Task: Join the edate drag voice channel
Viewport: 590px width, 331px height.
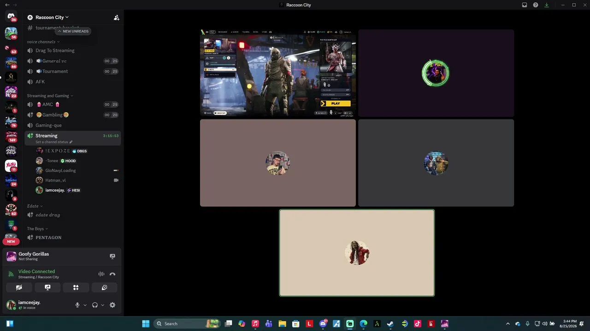Action: point(73,215)
